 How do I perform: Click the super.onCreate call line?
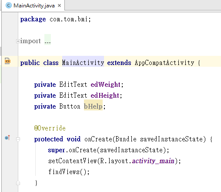[x=109, y=150]
